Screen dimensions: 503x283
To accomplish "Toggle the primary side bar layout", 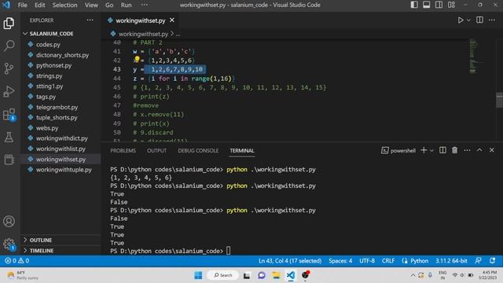I will click(414, 5).
